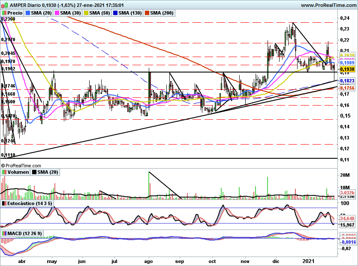Image resolution: width=358 pixels, height=266 pixels.
Task: Click the Precio indicator legend
Action: point(12,13)
